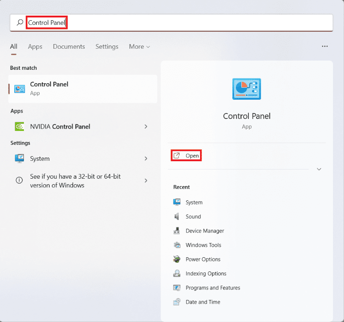Click the Date and Time clock icon
Viewport: 344px width, 322px height.
(177, 302)
